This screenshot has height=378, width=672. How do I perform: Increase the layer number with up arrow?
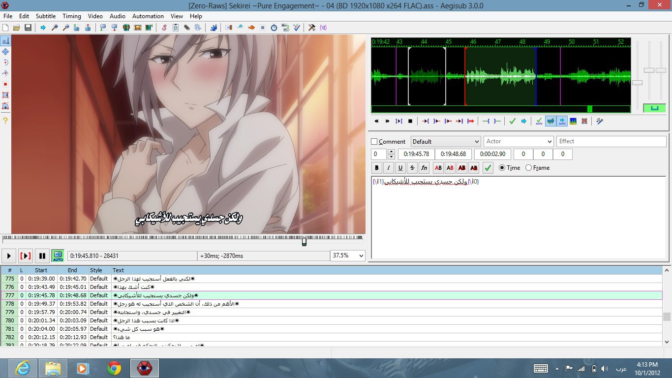(x=391, y=152)
